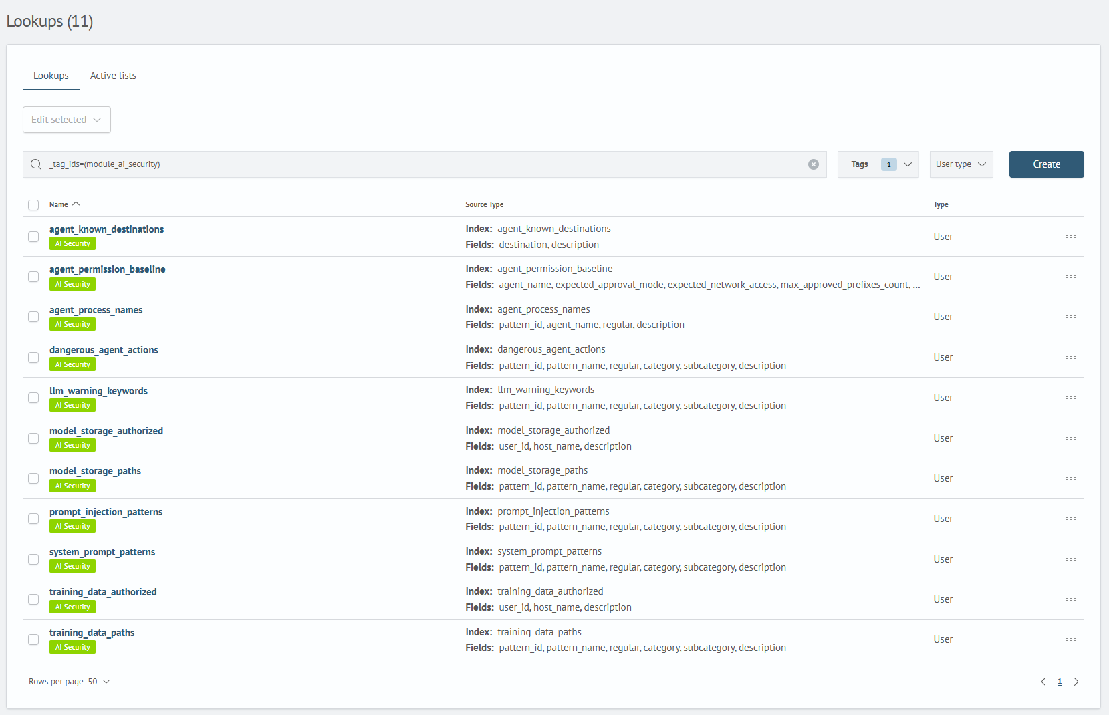The image size is (1109, 715).
Task: Select page number 1 in pagination
Action: pos(1060,682)
